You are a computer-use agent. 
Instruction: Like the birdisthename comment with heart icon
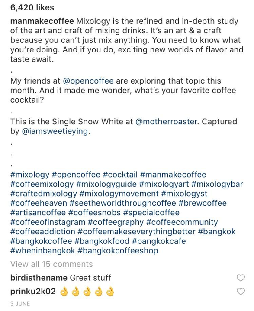click(x=241, y=278)
